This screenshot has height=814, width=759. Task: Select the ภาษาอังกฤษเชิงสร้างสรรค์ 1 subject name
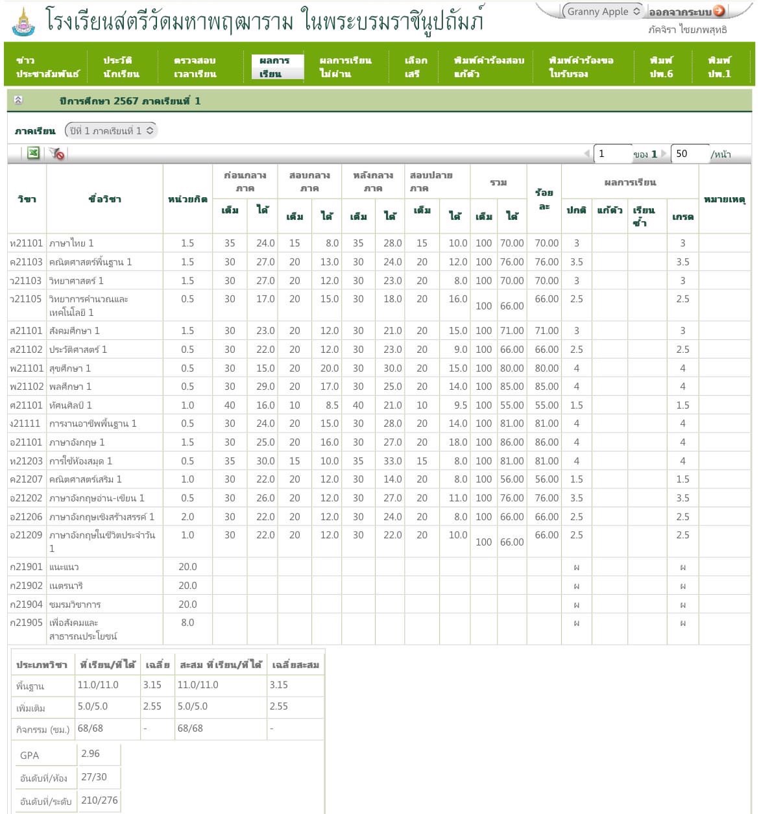coord(102,517)
